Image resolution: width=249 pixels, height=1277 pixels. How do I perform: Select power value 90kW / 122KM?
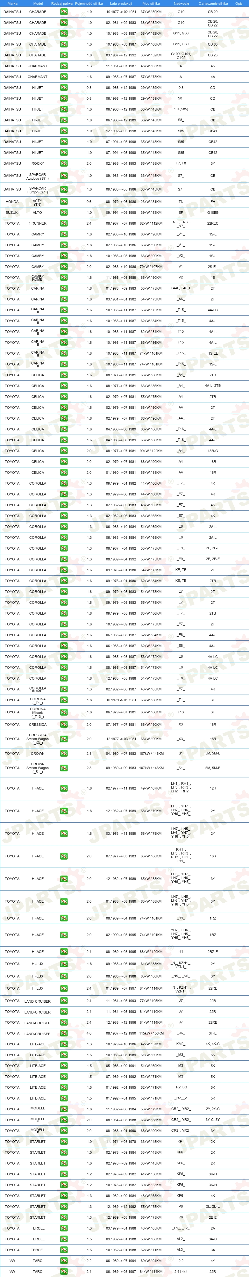pyautogui.click(x=152, y=451)
